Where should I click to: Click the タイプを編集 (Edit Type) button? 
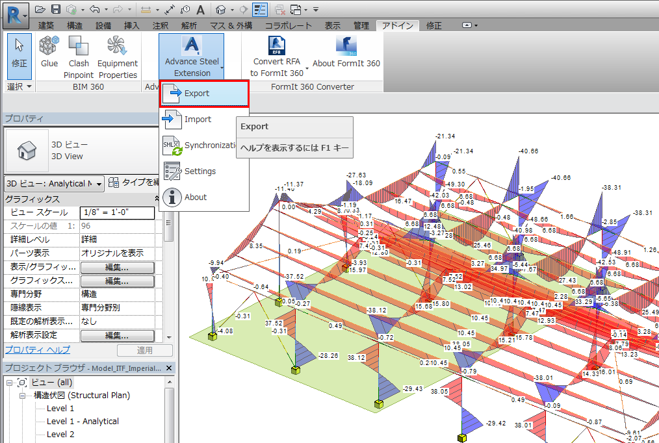tap(133, 183)
